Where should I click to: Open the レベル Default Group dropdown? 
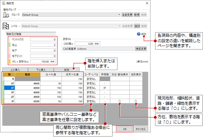point(71,26)
